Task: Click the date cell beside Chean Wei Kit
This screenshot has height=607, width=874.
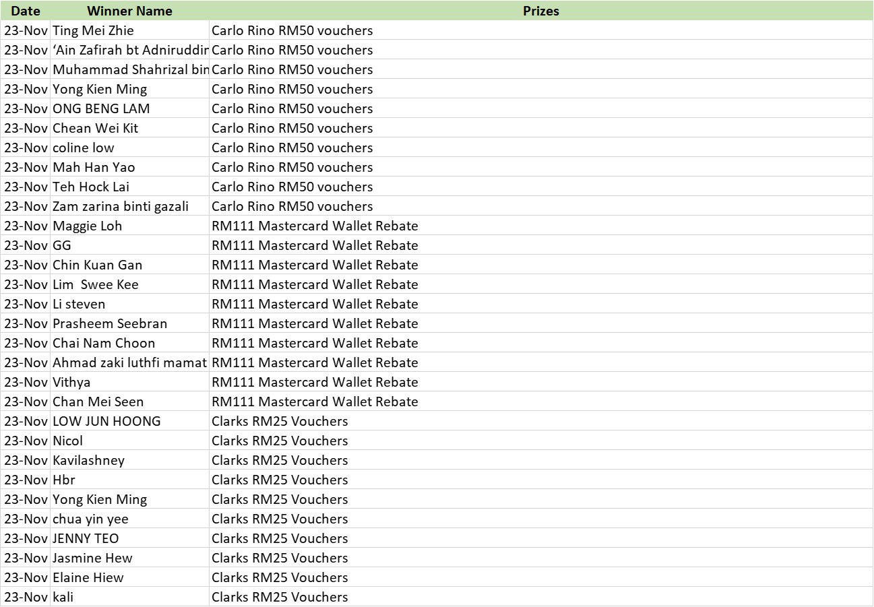Action: coord(26,128)
